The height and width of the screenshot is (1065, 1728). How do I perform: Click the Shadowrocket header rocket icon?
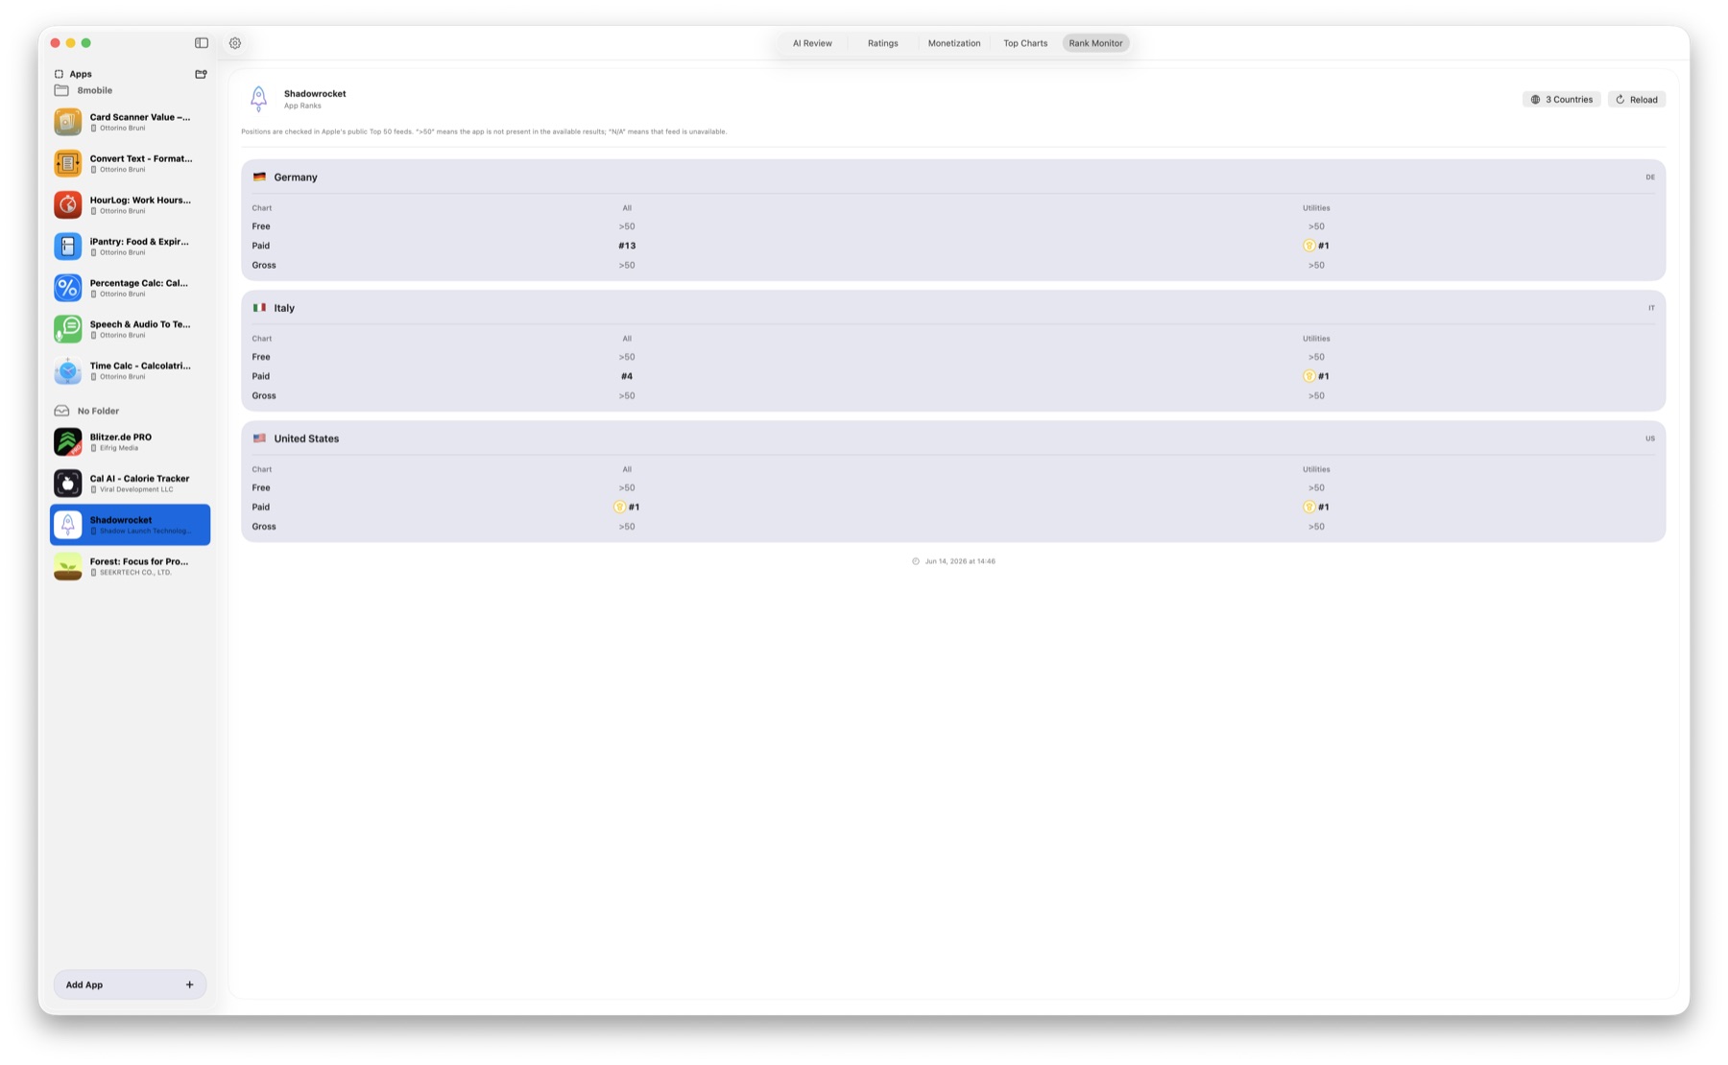point(258,99)
